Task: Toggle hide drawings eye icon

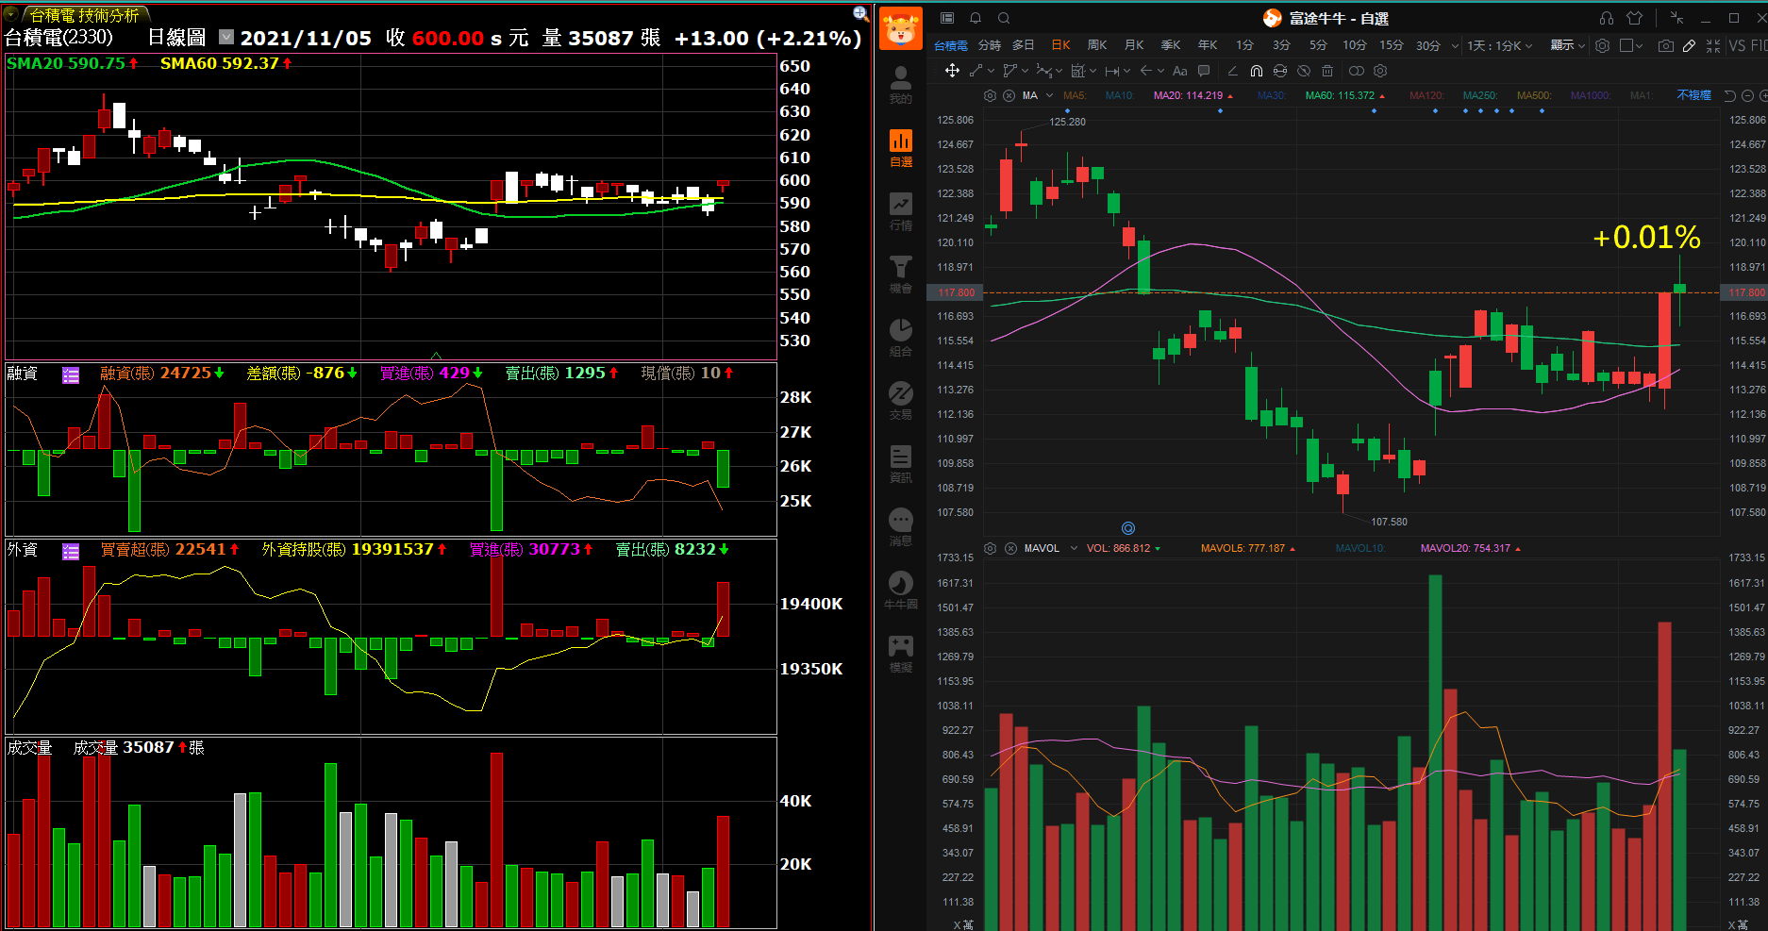Action: click(1304, 71)
